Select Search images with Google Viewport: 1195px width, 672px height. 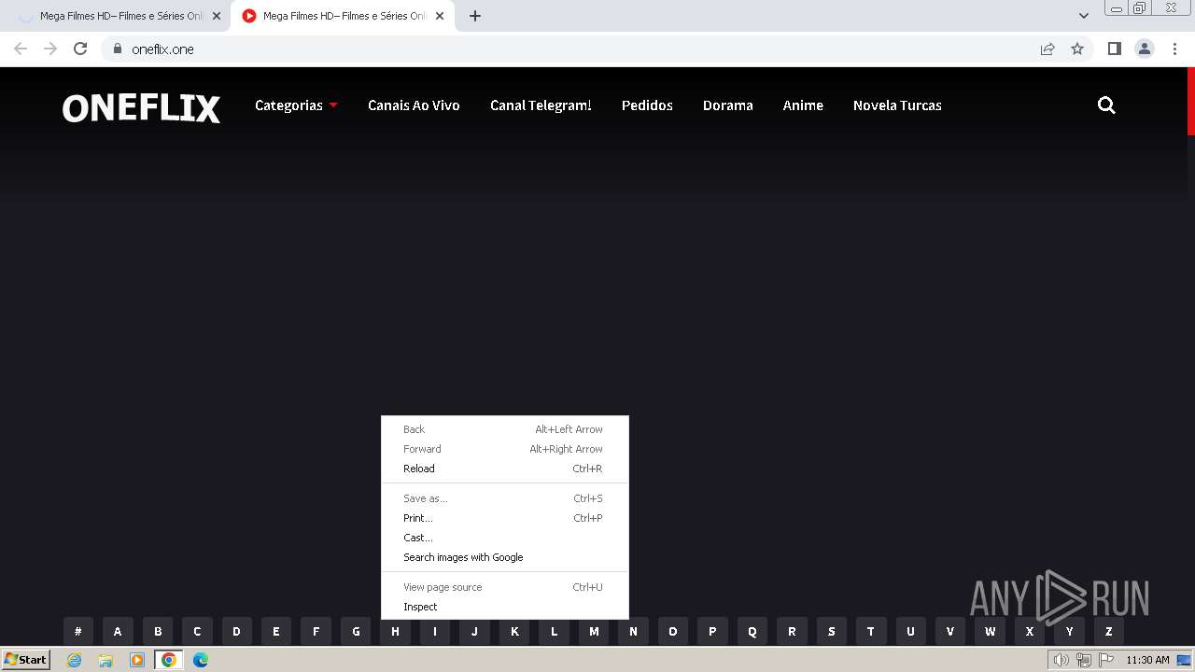505,557
